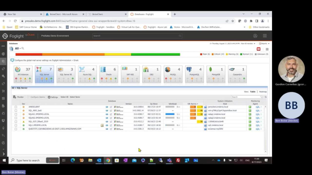Open Chrome tab search dropdown

243,14
